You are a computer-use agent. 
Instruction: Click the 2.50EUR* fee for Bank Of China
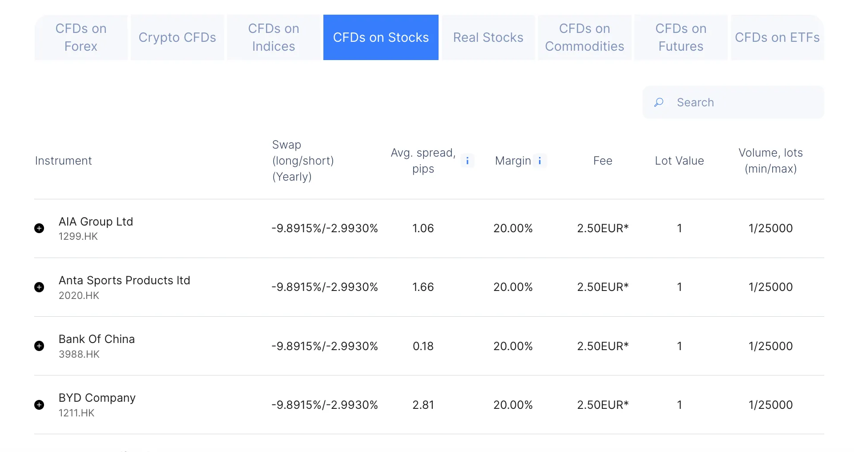(x=603, y=346)
